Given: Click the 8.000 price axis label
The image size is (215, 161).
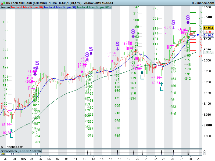Looking at the screenshot, I should tap(207, 125).
